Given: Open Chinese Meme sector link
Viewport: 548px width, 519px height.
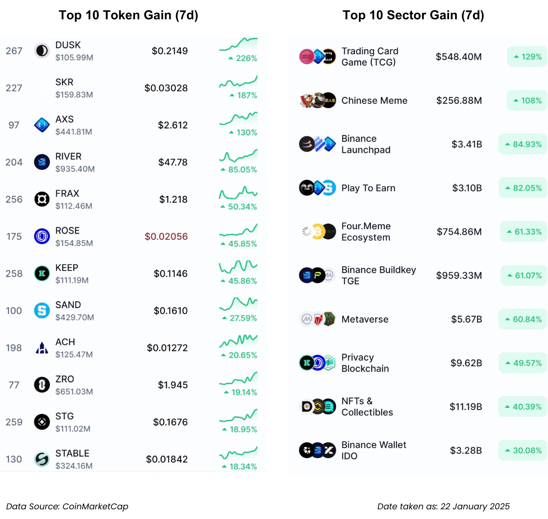Looking at the screenshot, I should (x=374, y=101).
